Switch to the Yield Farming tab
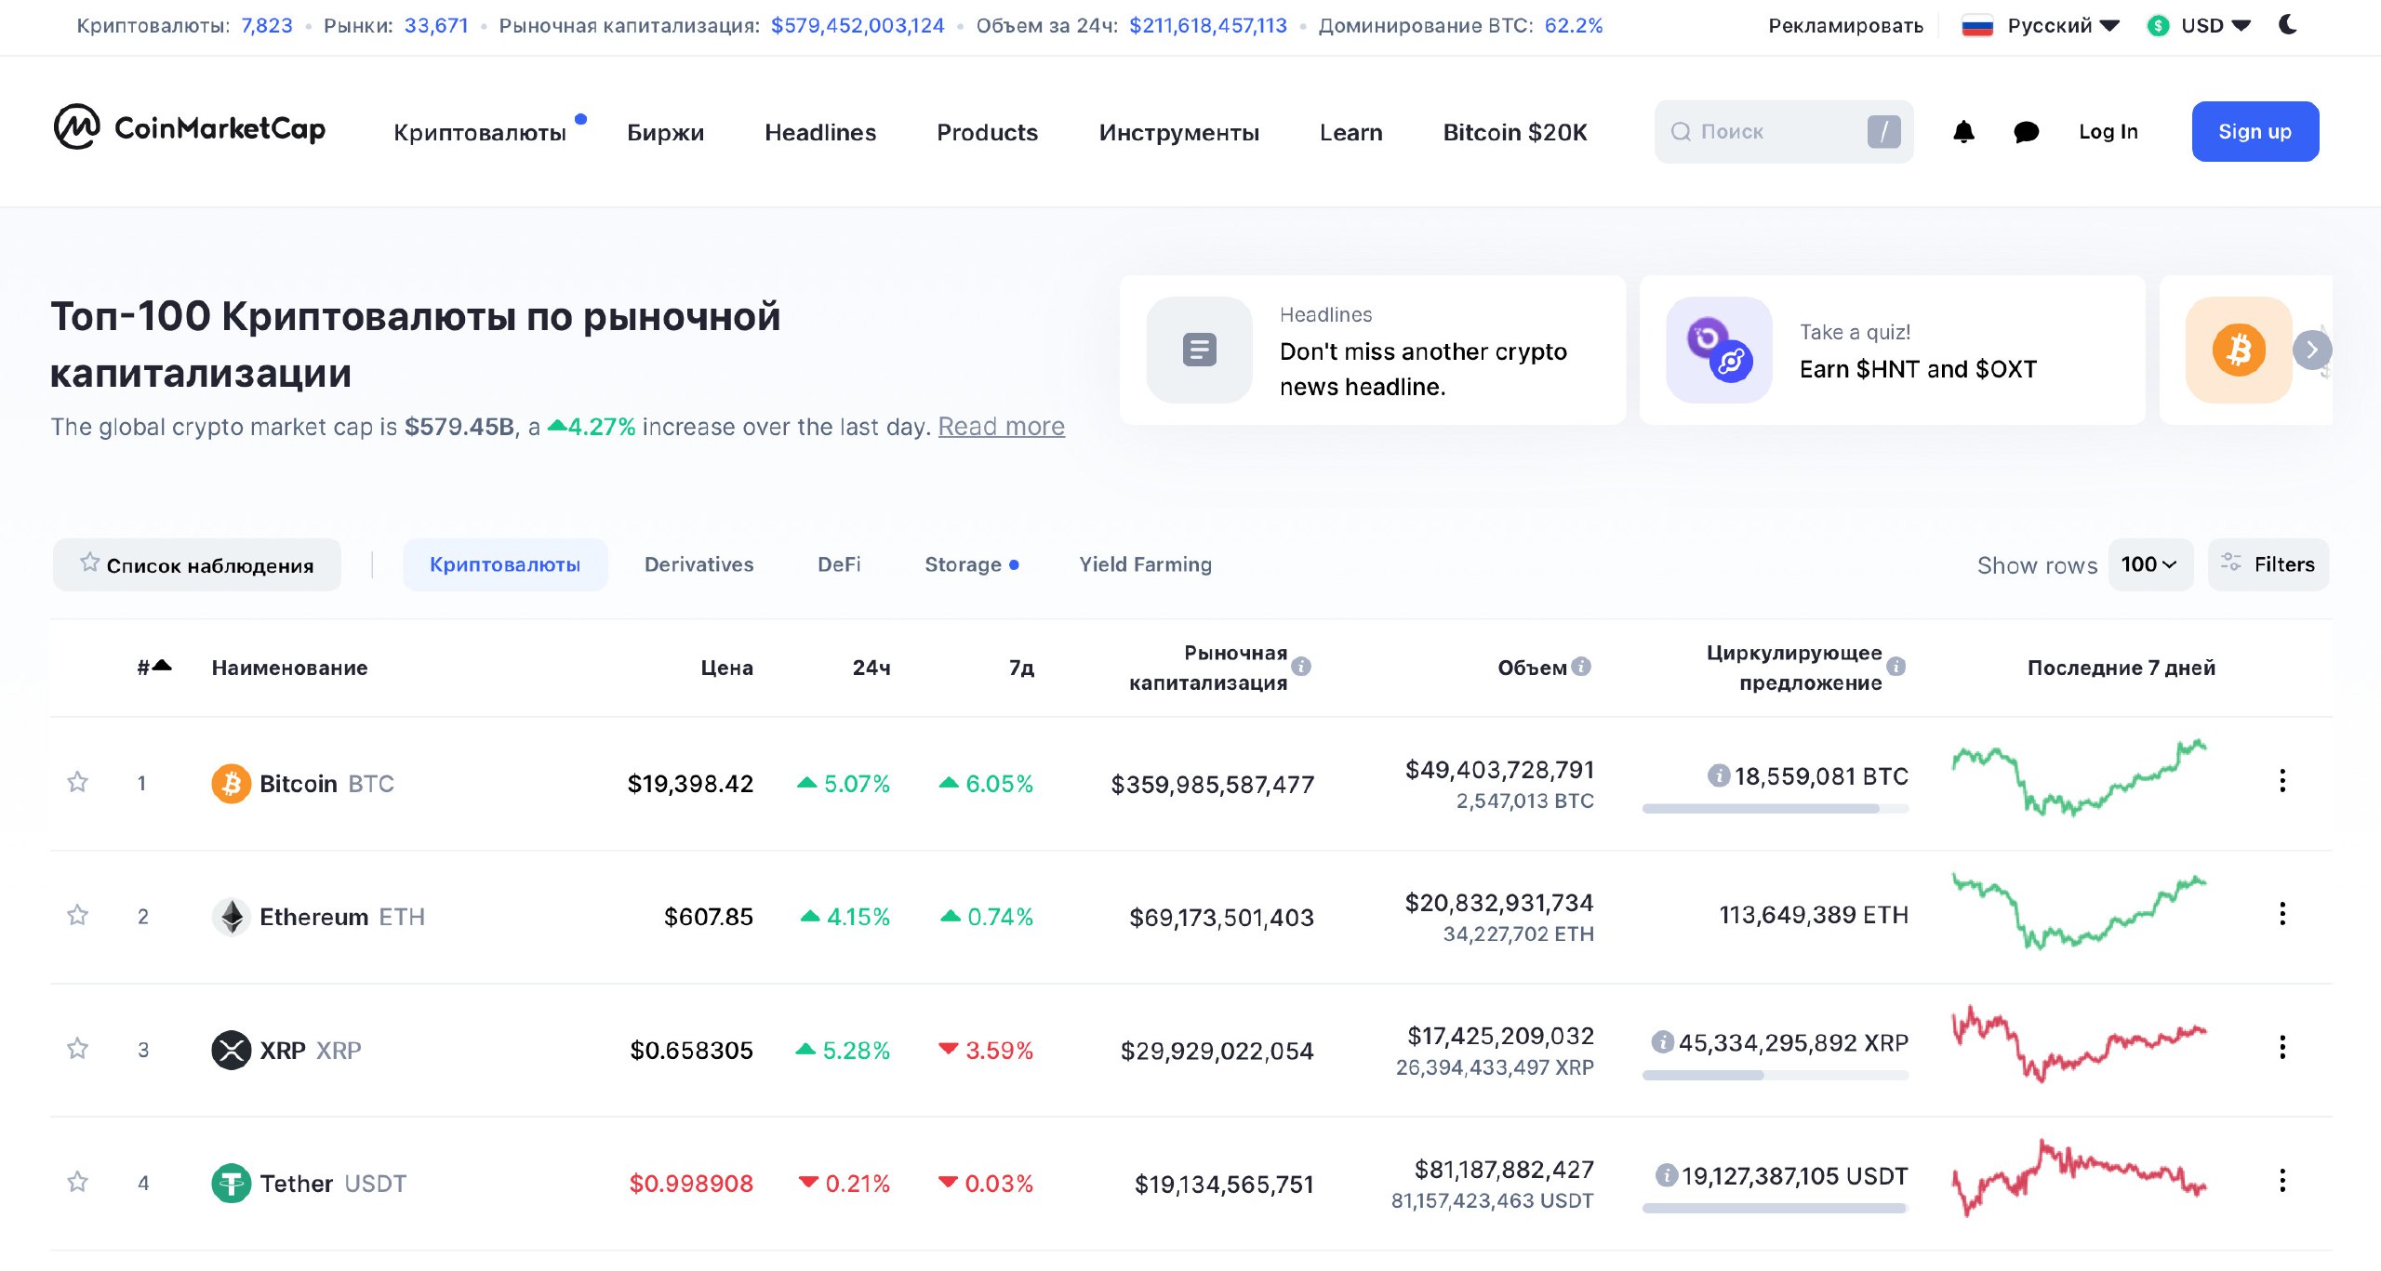The height and width of the screenshot is (1271, 2381). [1146, 564]
